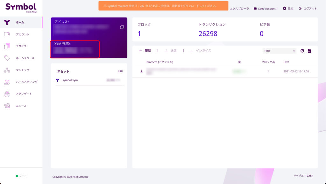Click the エクスプローラ explorer link

point(239,9)
